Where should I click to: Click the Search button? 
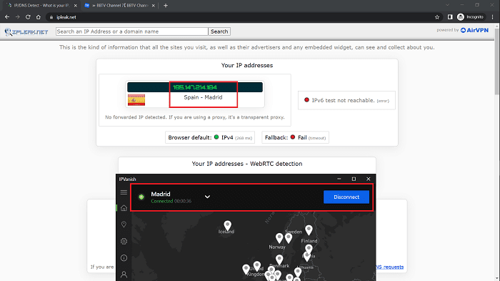click(x=219, y=31)
